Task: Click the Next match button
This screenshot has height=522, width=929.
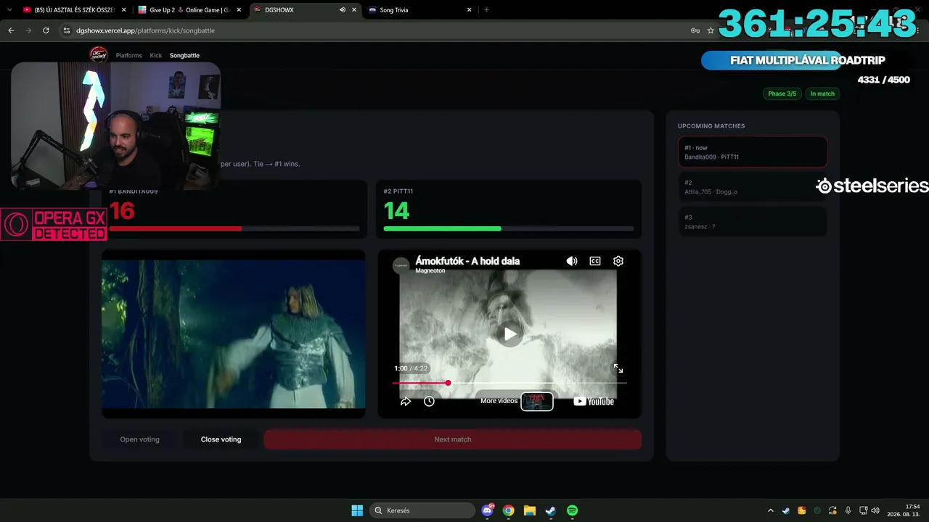Action: click(452, 439)
